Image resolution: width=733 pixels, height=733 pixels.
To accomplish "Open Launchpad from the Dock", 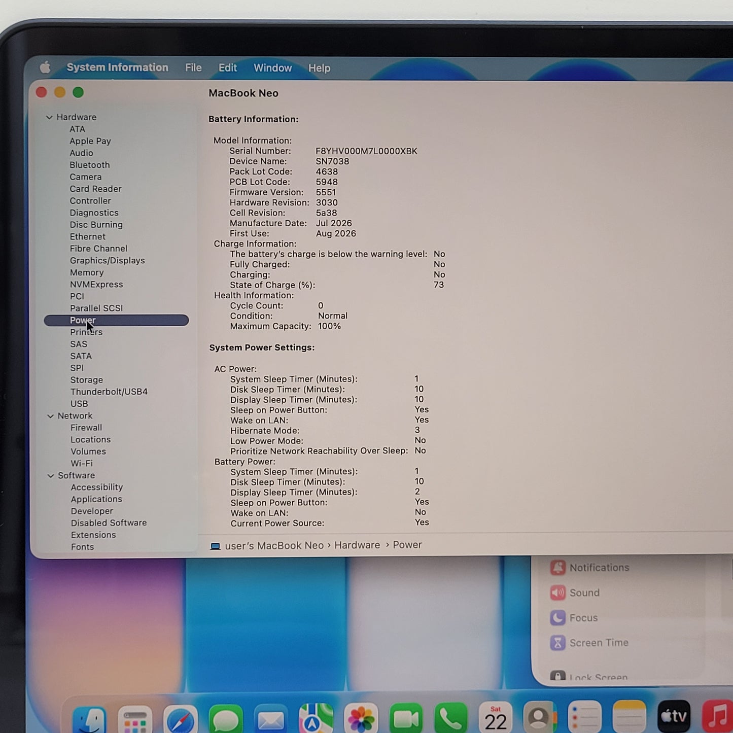I will tap(135, 719).
